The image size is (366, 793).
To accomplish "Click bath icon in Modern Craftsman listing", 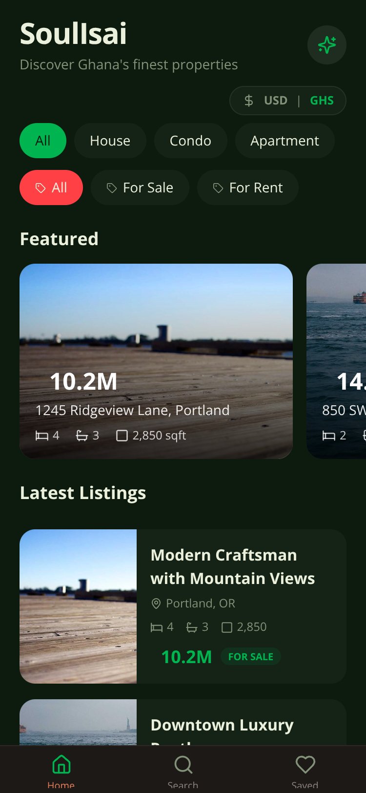I will click(192, 627).
